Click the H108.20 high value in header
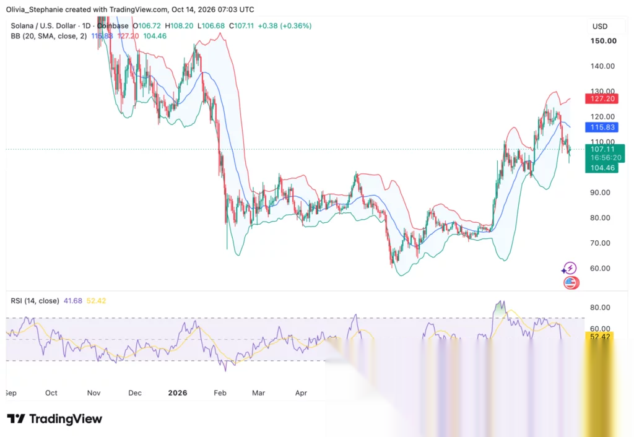Viewport: 634px width, 437px height. click(179, 26)
